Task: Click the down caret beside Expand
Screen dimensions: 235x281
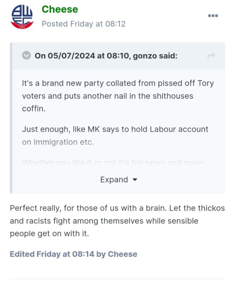Action: click(x=135, y=180)
